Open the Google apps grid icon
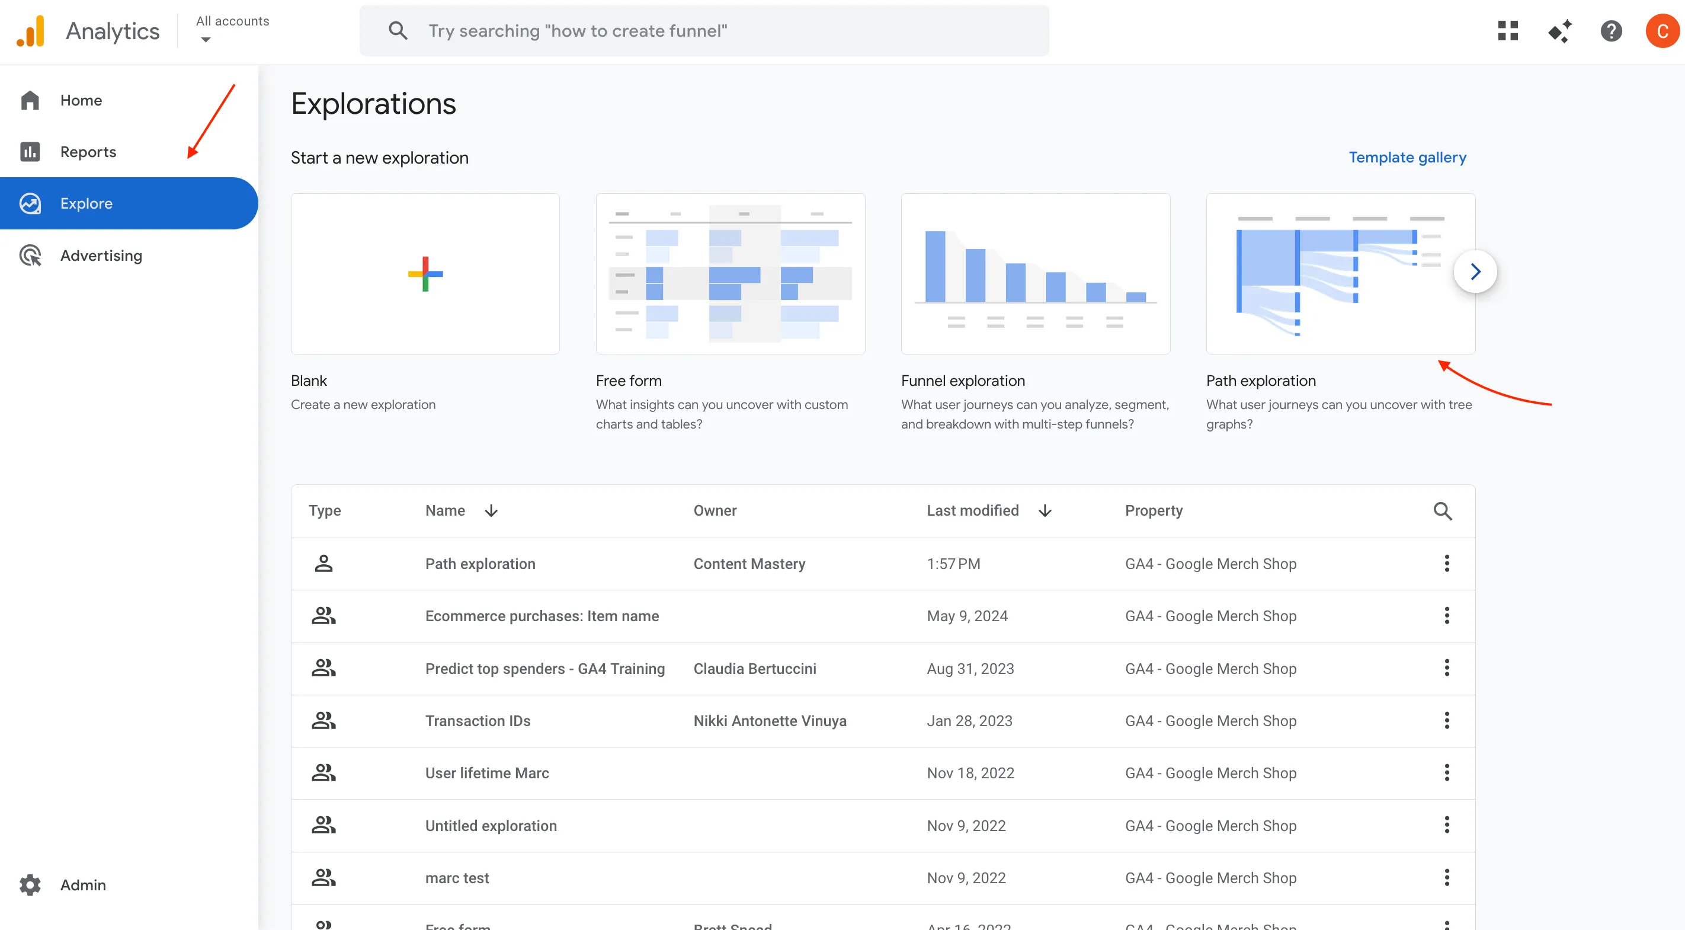The image size is (1685, 930). coord(1508,31)
